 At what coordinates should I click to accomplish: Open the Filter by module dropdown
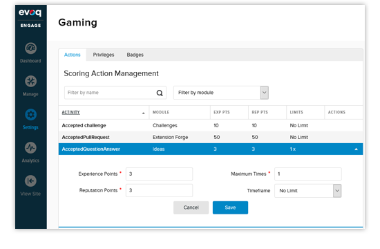[221, 93]
